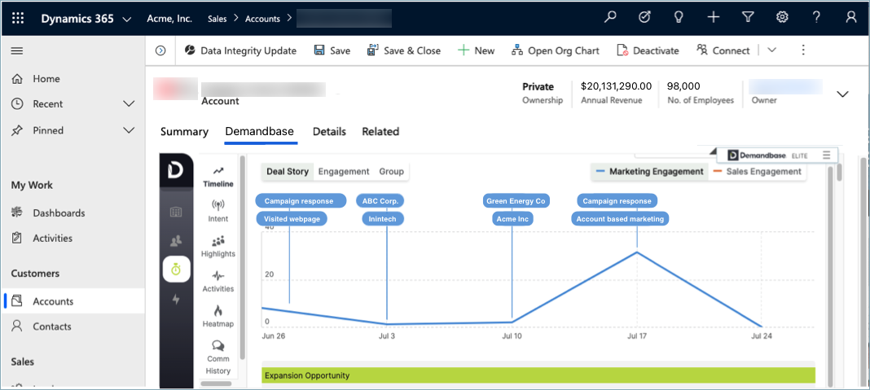
Task: Click Save & Close
Action: [x=404, y=50]
